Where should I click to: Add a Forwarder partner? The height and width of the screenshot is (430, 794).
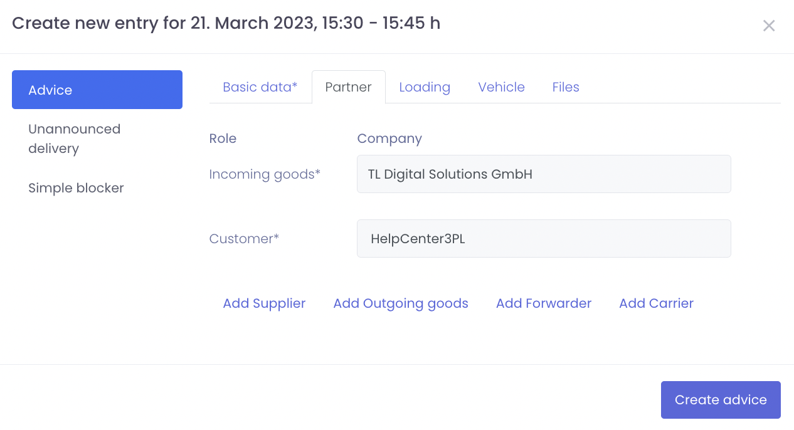click(543, 303)
